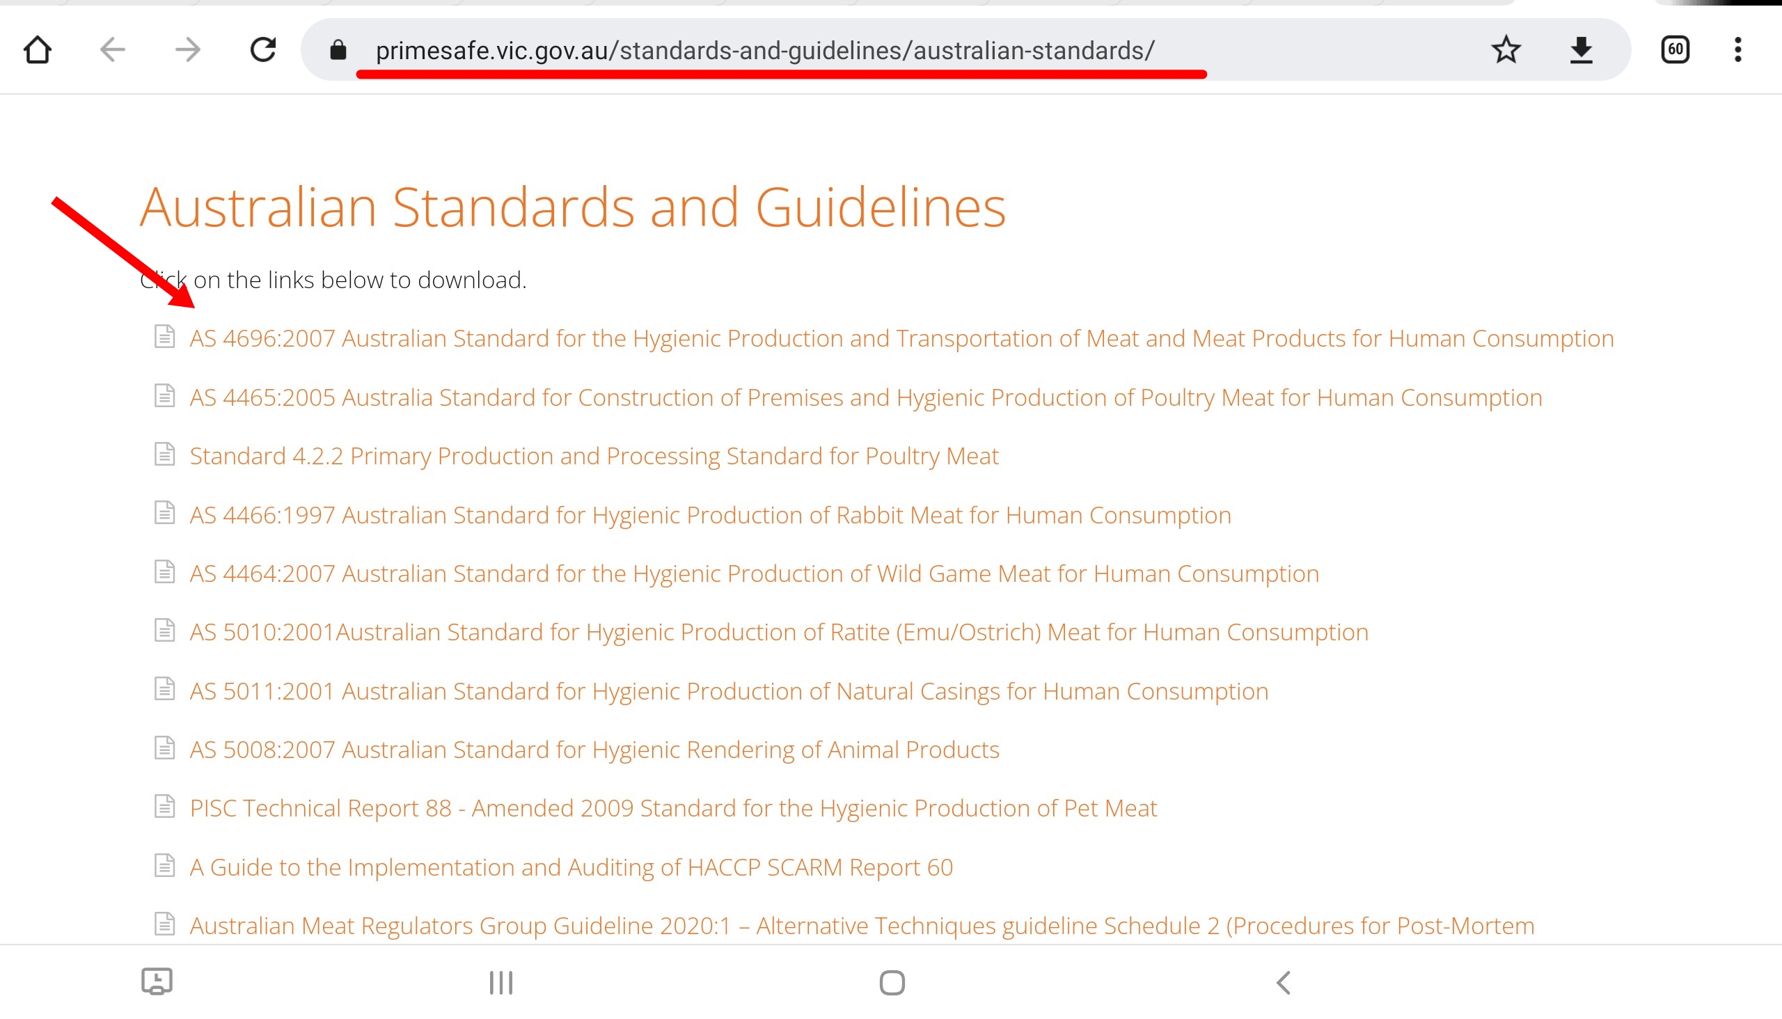
Task: Open AS 4696:2007 meat transportation standard link
Action: click(901, 339)
